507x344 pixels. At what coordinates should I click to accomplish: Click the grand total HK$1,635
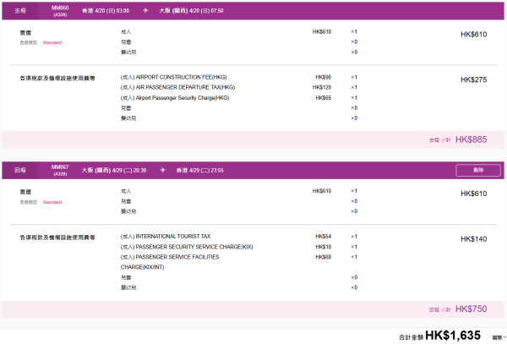click(453, 336)
